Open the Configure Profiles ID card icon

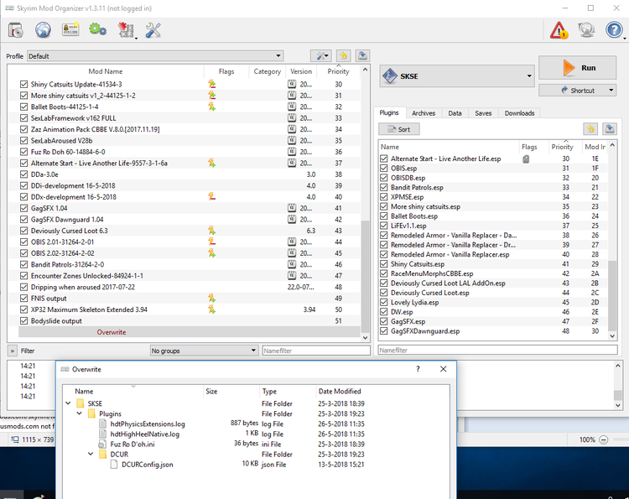coord(70,29)
